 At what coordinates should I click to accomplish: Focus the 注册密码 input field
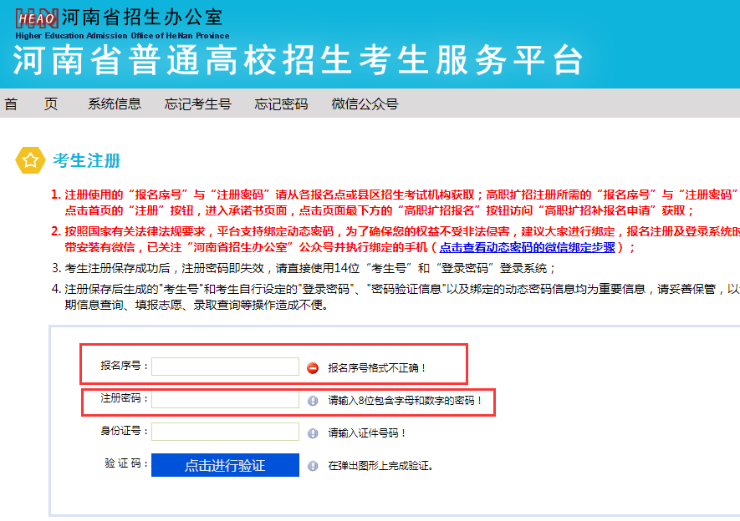coord(225,399)
